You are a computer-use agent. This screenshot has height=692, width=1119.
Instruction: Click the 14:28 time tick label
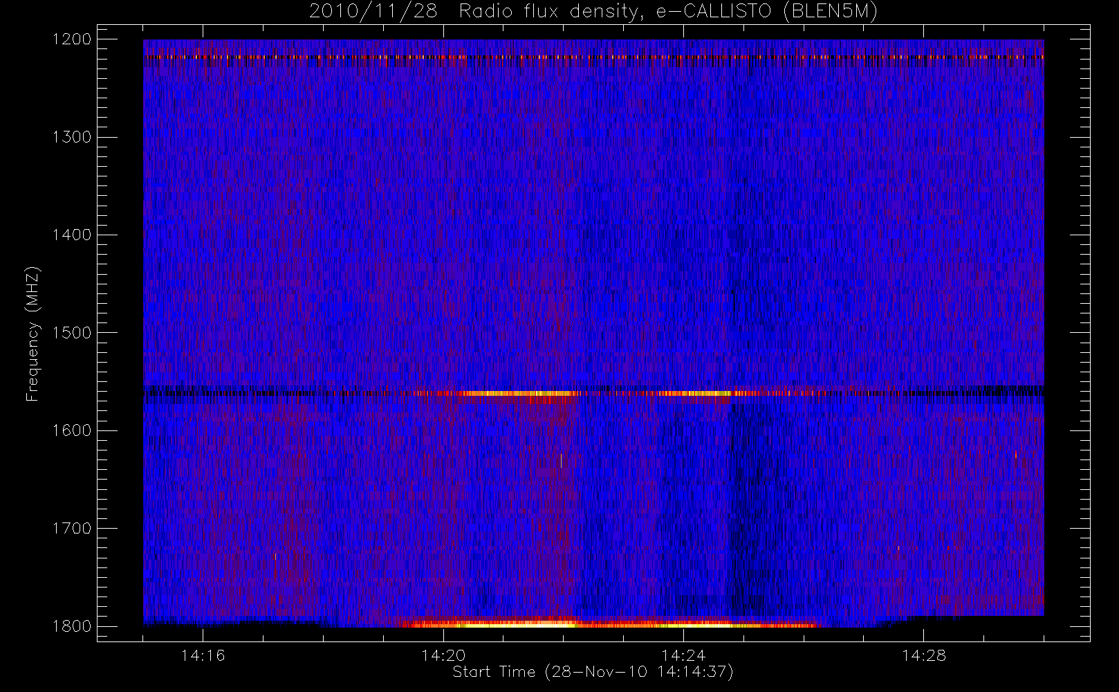924,655
